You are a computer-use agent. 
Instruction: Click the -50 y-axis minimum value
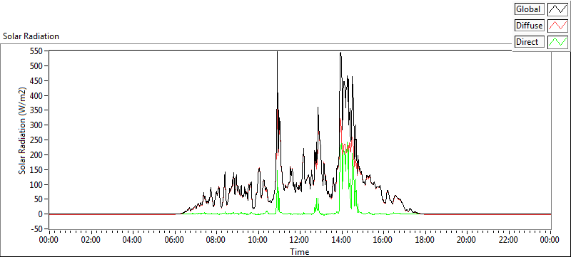[x=39, y=229]
